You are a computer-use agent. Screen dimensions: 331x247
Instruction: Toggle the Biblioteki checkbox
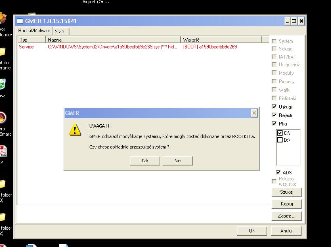point(274,98)
